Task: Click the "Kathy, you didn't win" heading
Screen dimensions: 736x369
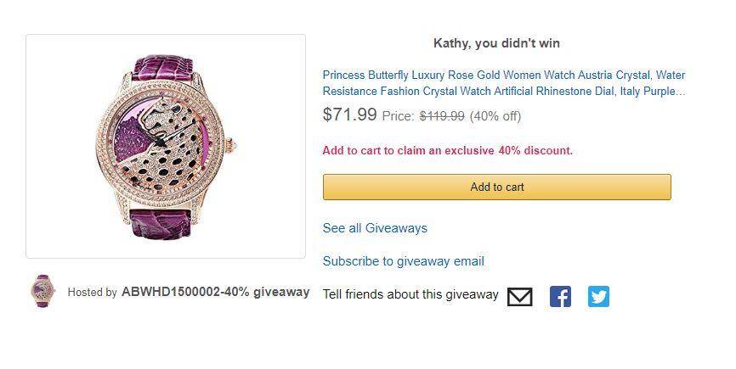Action: click(x=496, y=43)
